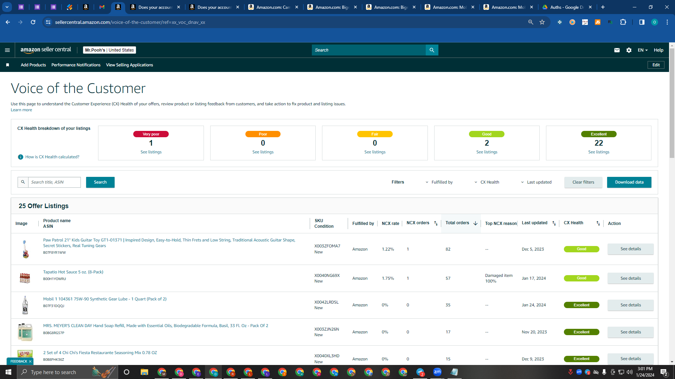The width and height of the screenshot is (675, 379).
Task: Sort listings by CX Health column
Action: pyautogui.click(x=598, y=223)
